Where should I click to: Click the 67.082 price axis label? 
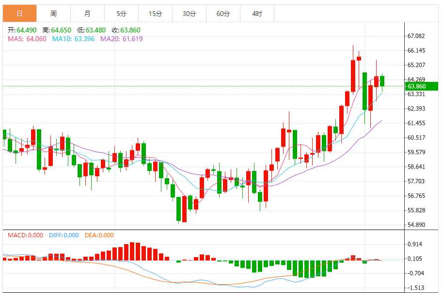(416, 36)
